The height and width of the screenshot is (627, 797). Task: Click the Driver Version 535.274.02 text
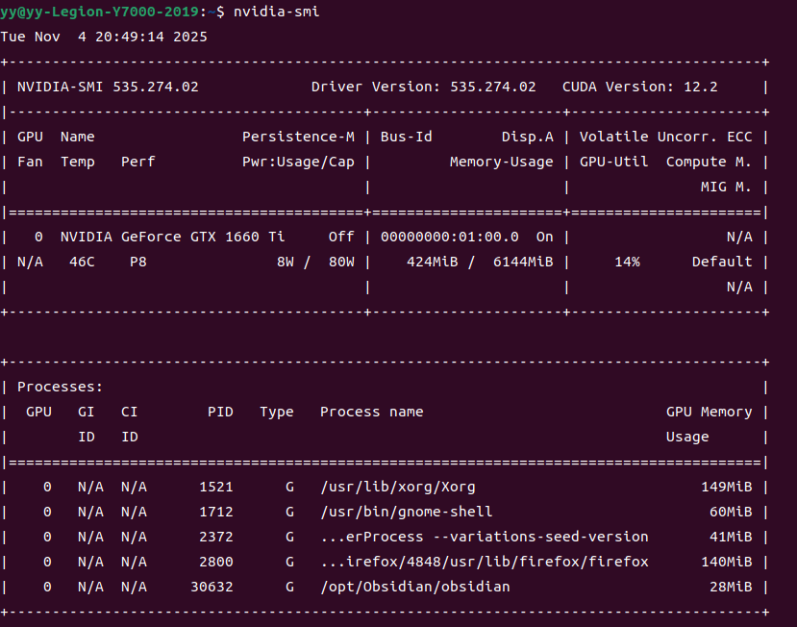click(x=423, y=87)
